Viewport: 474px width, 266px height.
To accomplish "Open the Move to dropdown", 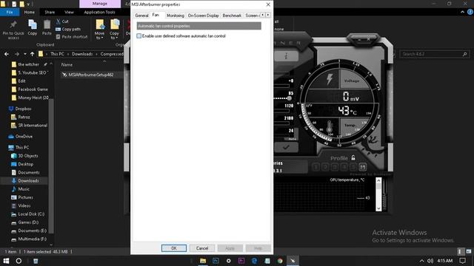I will pyautogui.click(x=99, y=30).
